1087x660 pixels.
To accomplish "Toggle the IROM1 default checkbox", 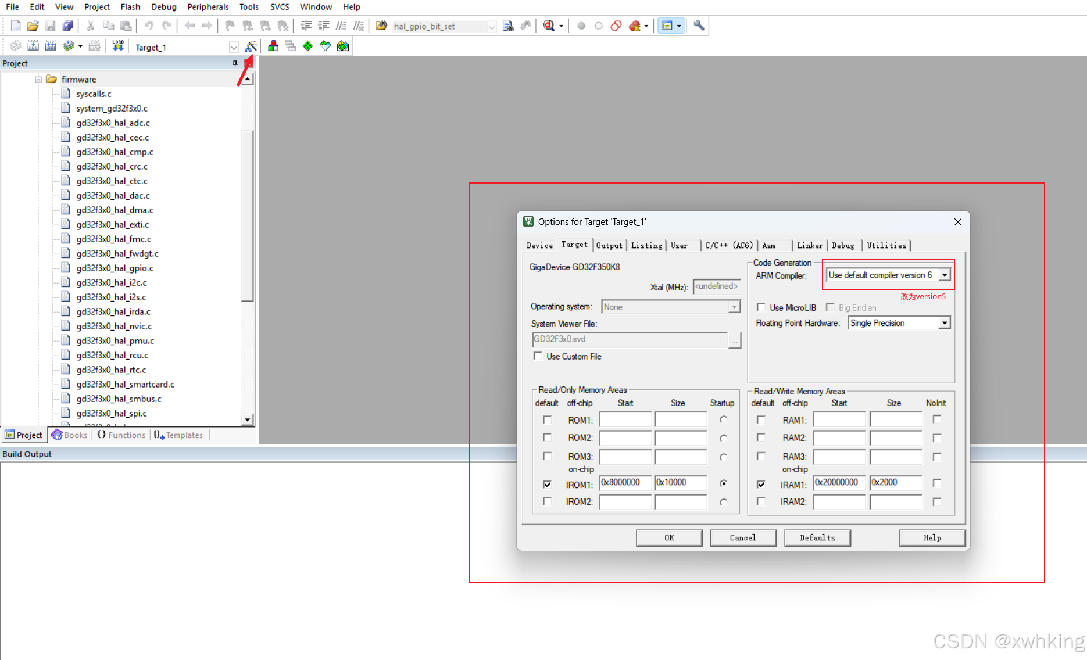I will [547, 484].
